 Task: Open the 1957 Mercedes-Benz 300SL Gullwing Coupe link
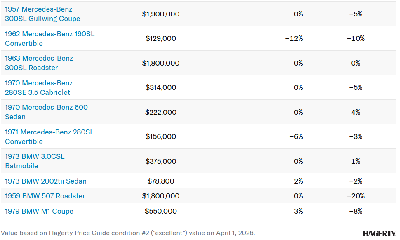(42, 14)
